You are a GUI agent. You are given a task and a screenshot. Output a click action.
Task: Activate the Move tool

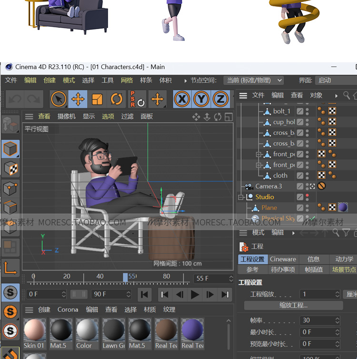tap(78, 99)
